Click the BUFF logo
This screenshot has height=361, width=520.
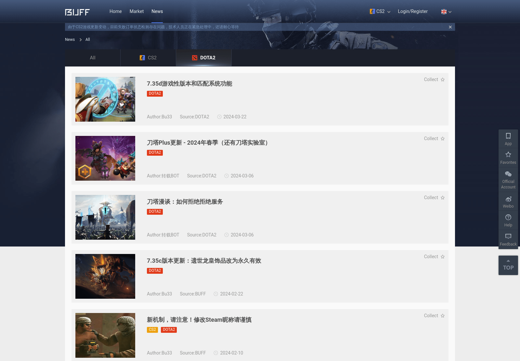pyautogui.click(x=77, y=12)
